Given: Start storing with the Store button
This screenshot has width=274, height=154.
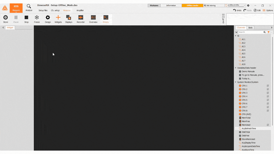Looking at the screenshot, I should pyautogui.click(x=6, y=19).
